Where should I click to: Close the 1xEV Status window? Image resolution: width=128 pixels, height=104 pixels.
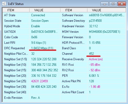pyautogui.click(x=122, y=4)
